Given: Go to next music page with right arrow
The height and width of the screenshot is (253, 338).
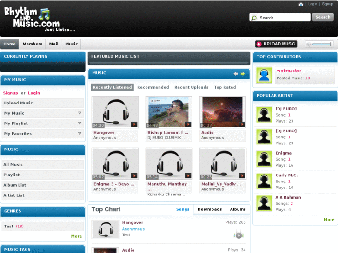Looking at the screenshot, I should pyautogui.click(x=243, y=74).
